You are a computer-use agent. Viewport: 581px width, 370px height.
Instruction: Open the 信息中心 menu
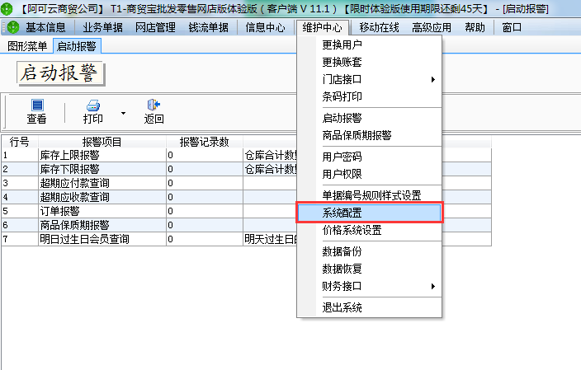[265, 27]
